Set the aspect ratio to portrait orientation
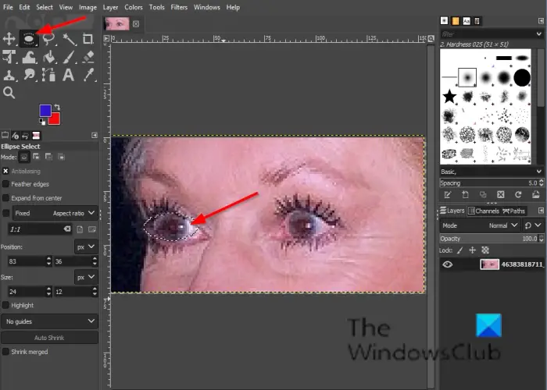The width and height of the screenshot is (547, 390). click(x=80, y=229)
